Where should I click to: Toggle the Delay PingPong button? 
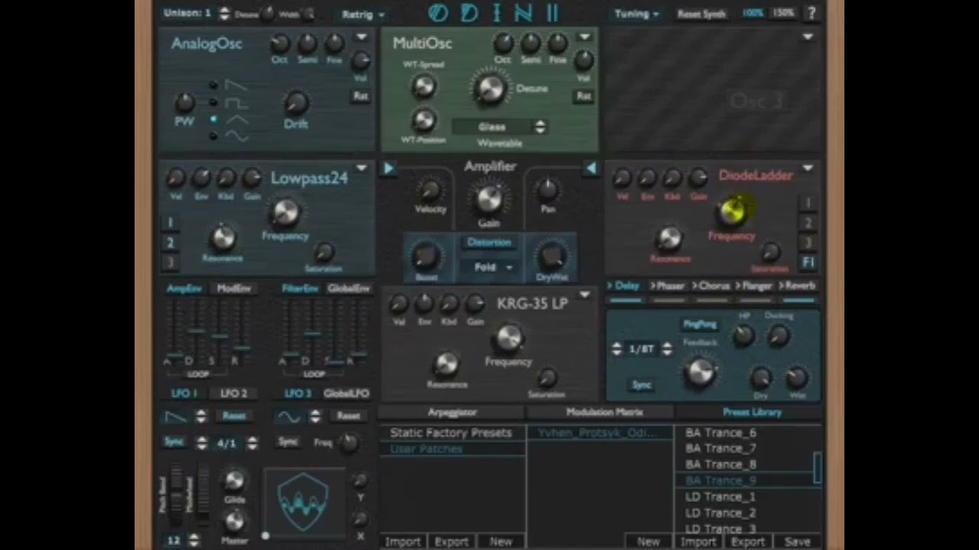699,325
